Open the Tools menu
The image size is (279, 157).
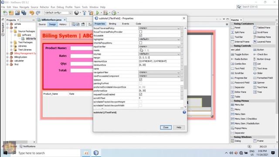[85, 7]
